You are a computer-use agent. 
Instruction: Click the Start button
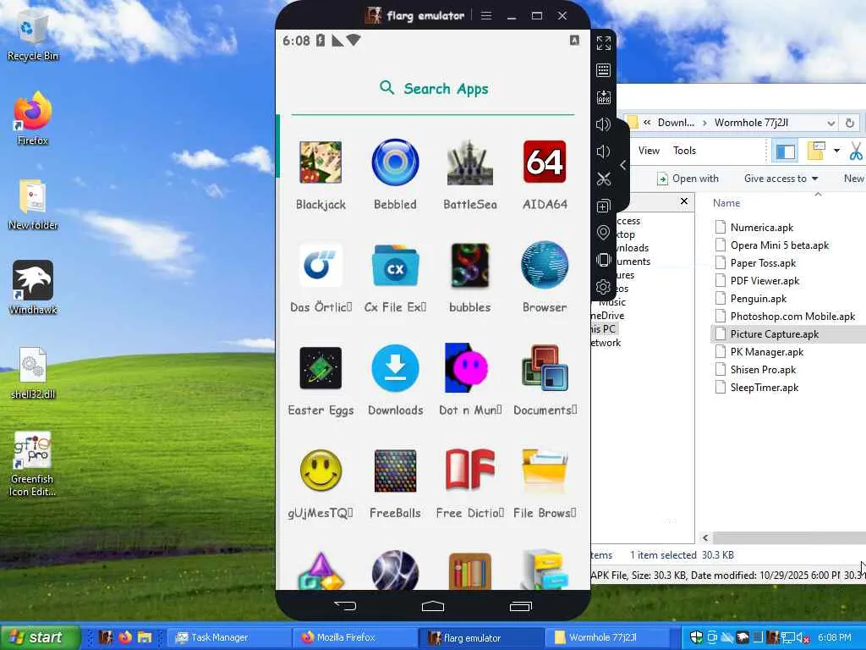click(x=39, y=637)
